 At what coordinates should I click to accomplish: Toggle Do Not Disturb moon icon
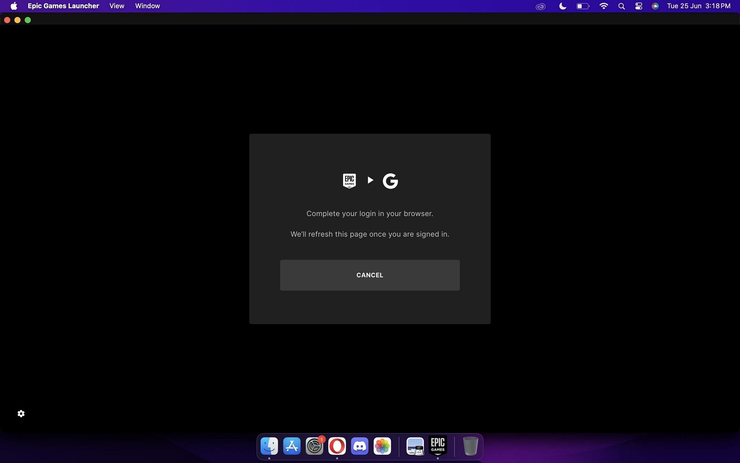tap(563, 6)
